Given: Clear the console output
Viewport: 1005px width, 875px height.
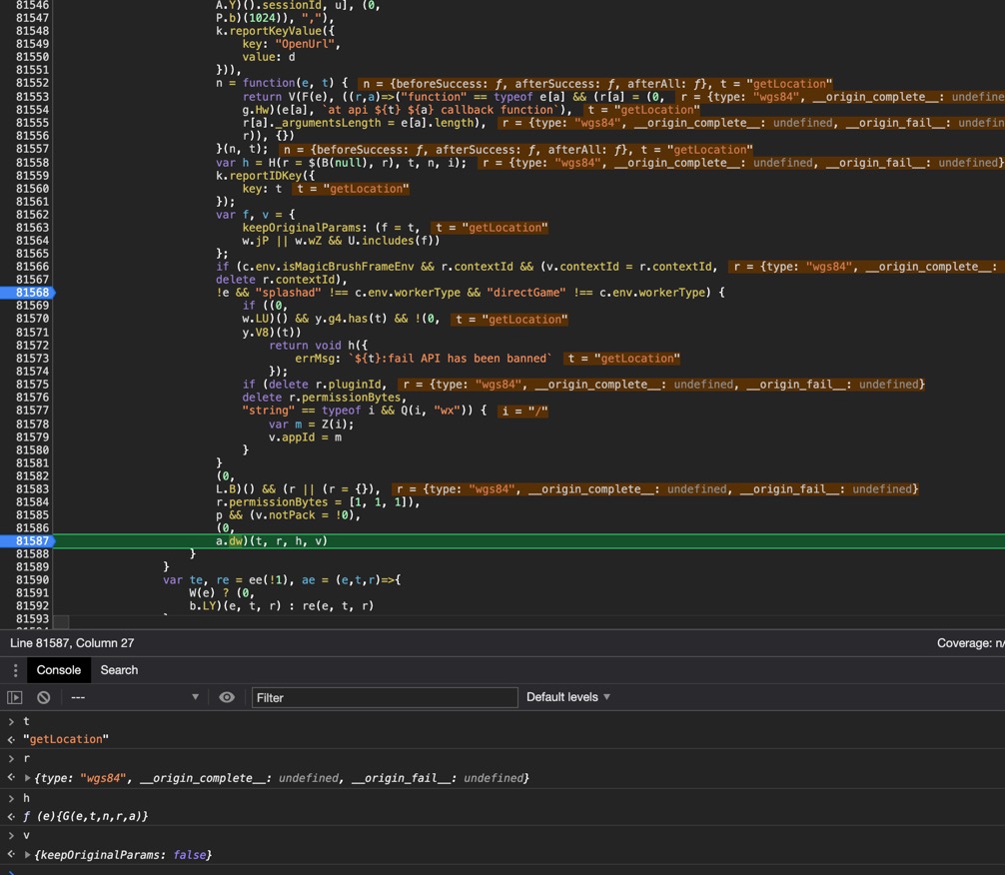Looking at the screenshot, I should 44,697.
